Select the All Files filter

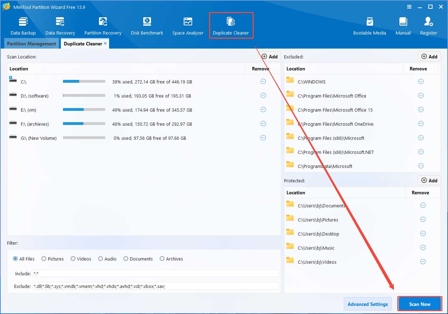coord(24,259)
